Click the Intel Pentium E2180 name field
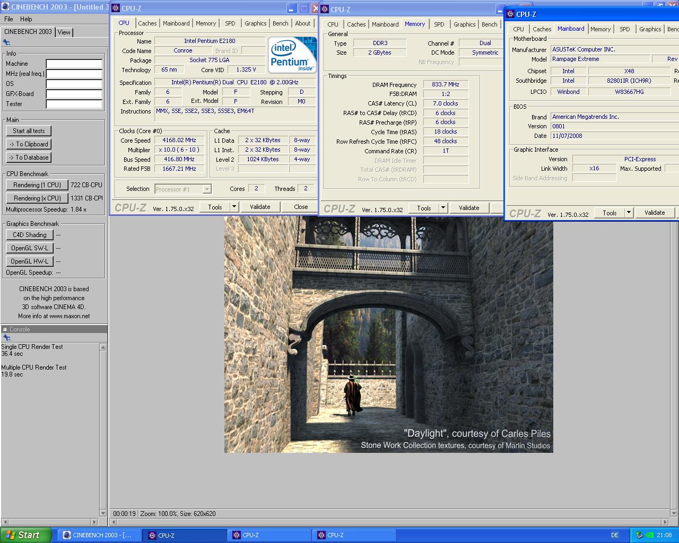 pyautogui.click(x=210, y=41)
